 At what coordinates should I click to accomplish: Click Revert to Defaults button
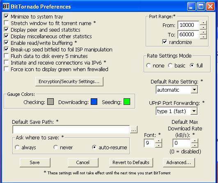[131, 162]
